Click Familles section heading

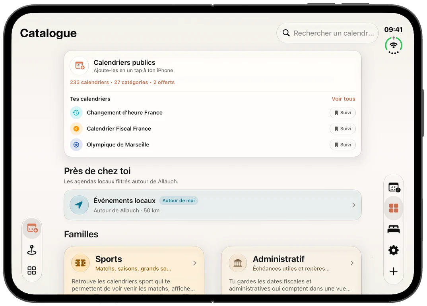click(x=81, y=234)
